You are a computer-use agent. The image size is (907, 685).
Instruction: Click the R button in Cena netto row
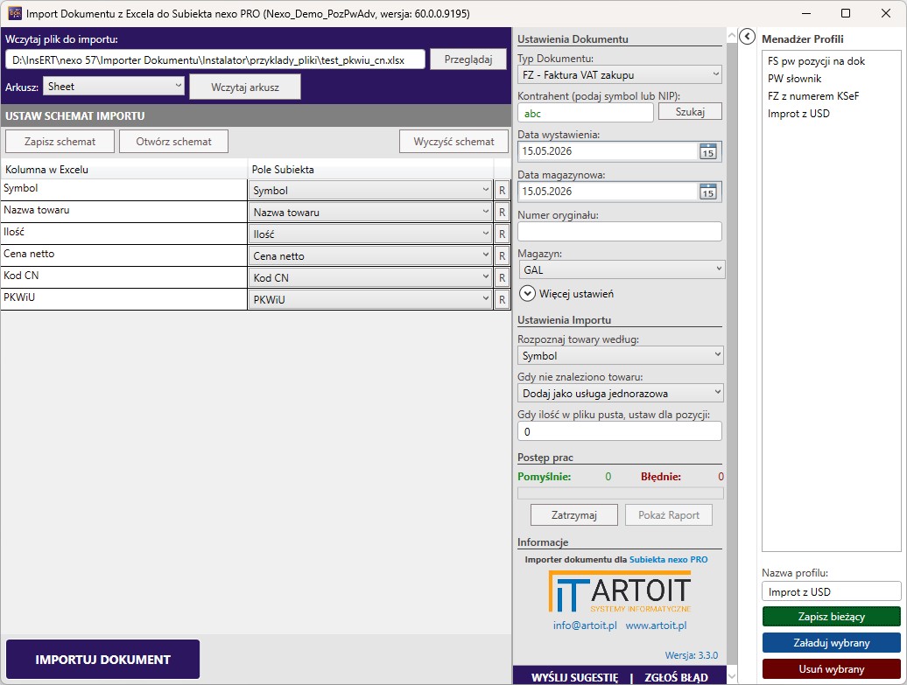502,256
